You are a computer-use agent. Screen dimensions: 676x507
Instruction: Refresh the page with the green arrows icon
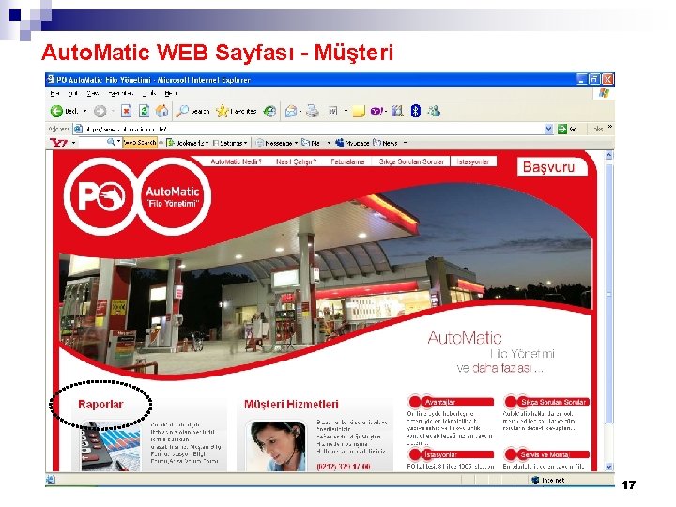tap(144, 111)
